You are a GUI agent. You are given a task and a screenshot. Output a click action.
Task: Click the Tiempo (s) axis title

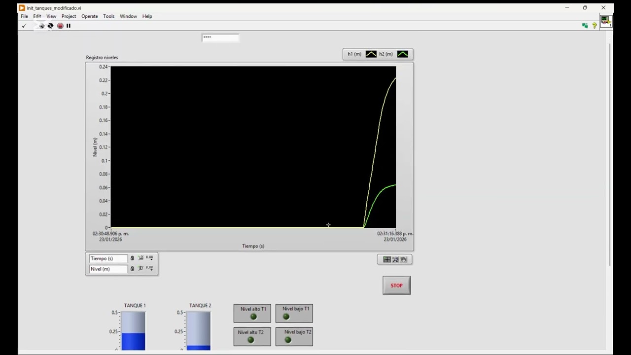253,246
